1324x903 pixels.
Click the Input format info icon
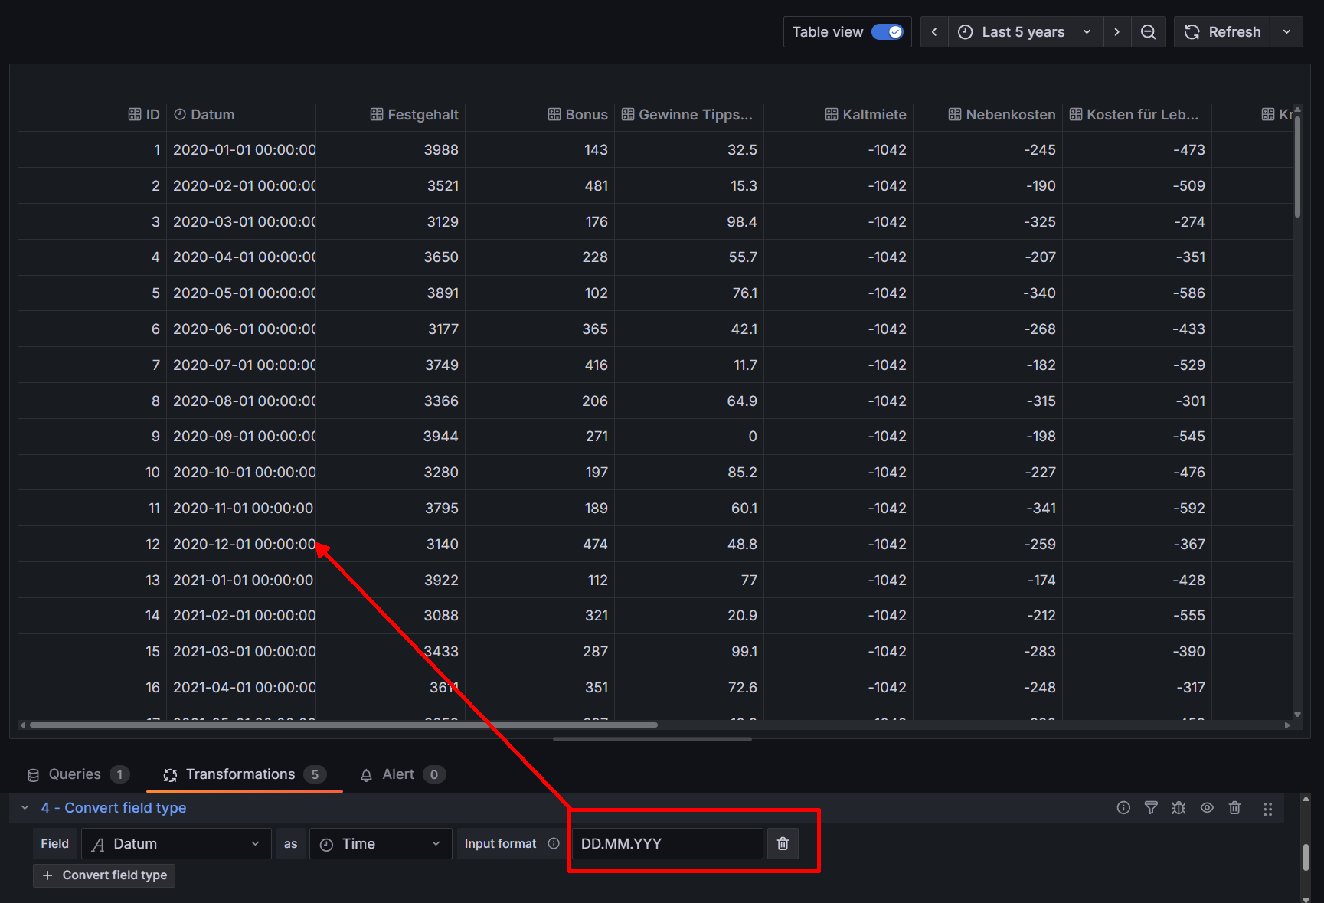pyautogui.click(x=554, y=843)
